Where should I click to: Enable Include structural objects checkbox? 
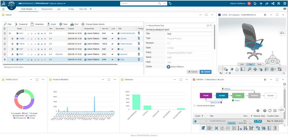coord(195,106)
